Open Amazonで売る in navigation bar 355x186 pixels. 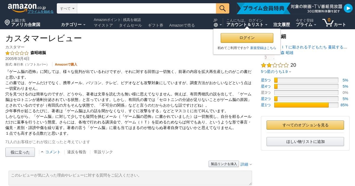click(x=182, y=25)
